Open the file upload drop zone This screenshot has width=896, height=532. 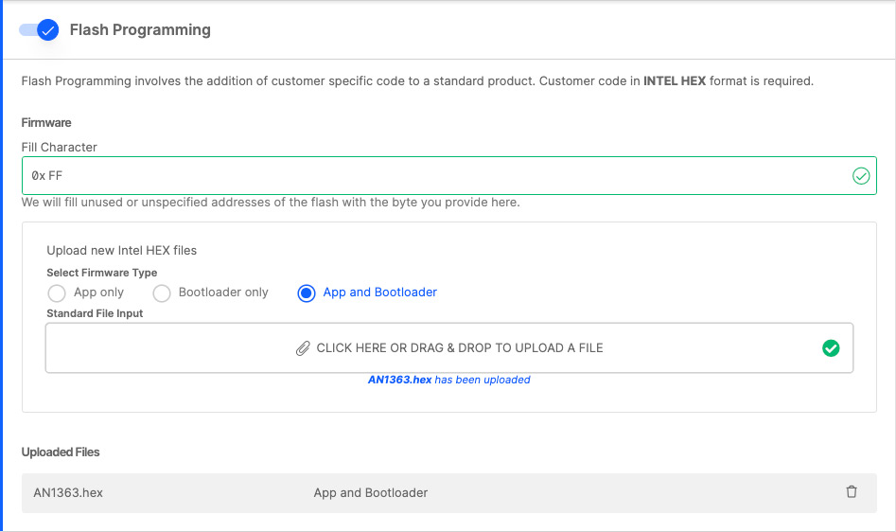point(449,348)
